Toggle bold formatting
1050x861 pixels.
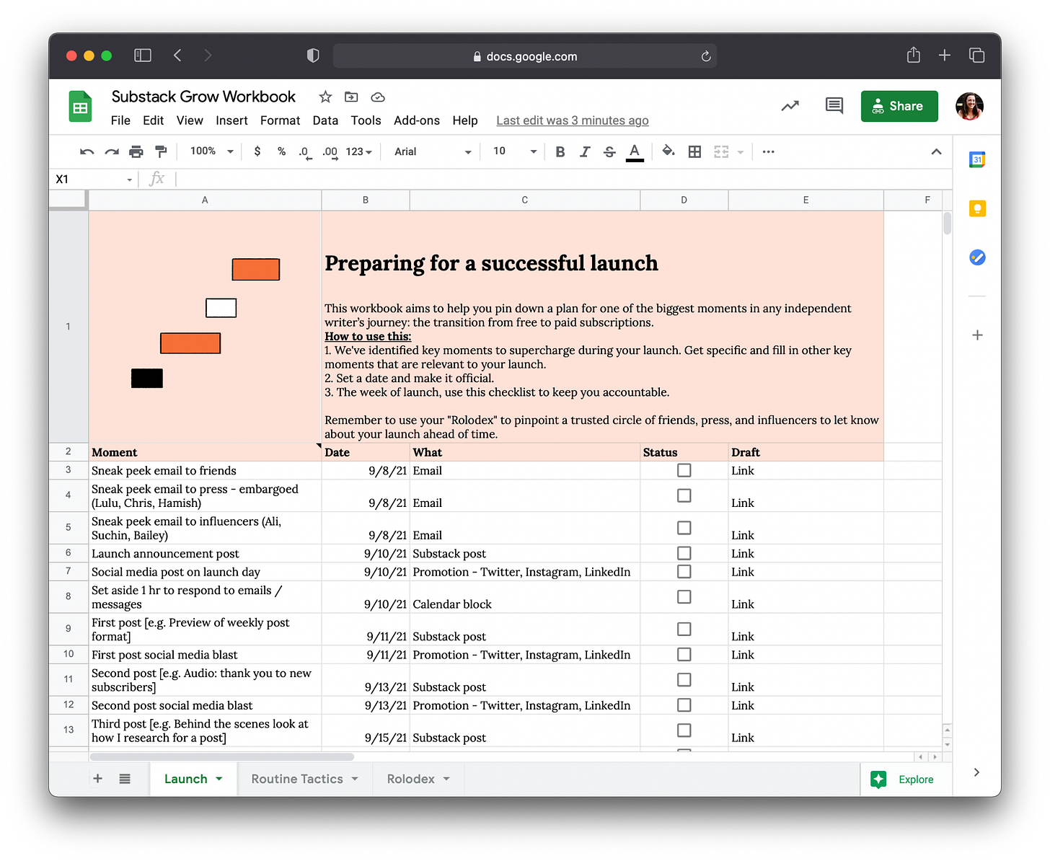click(x=560, y=151)
